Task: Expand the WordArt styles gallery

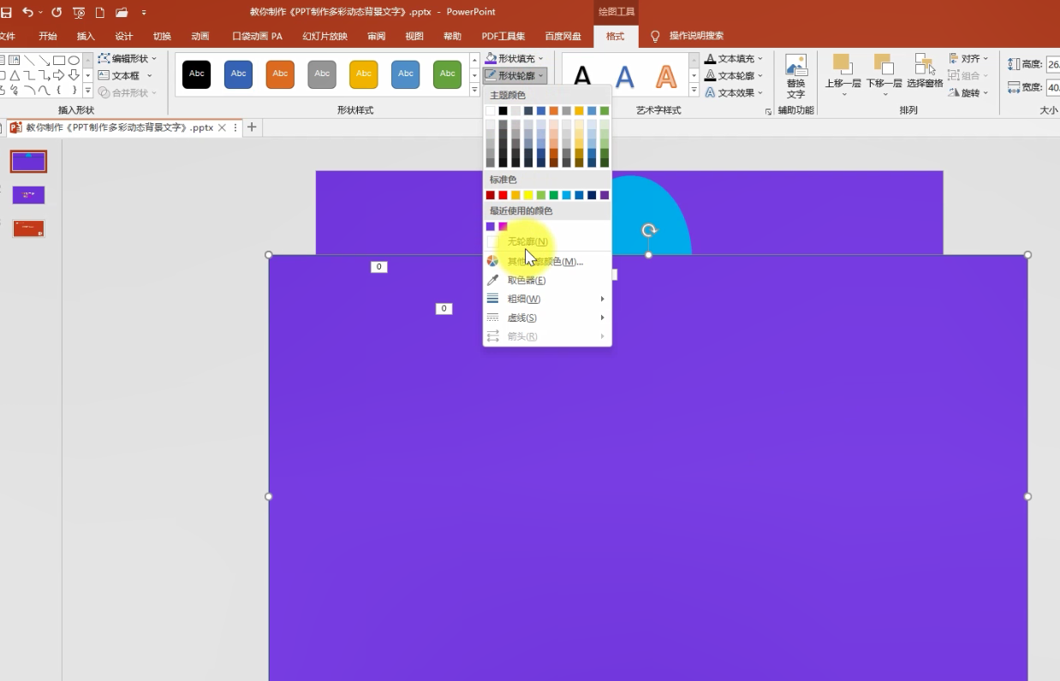Action: pos(694,90)
